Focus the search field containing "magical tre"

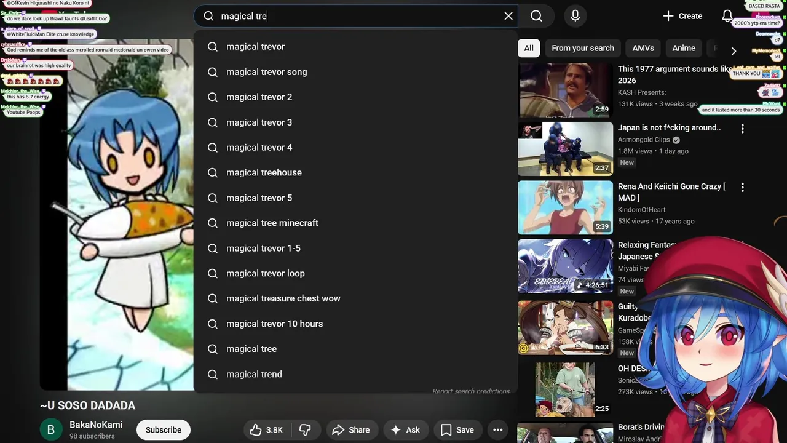[356, 16]
